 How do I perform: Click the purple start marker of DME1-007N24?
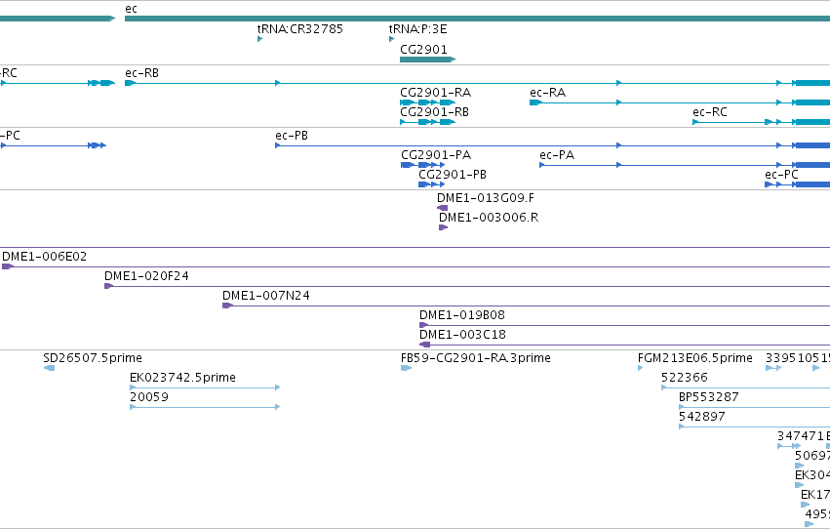point(227,305)
